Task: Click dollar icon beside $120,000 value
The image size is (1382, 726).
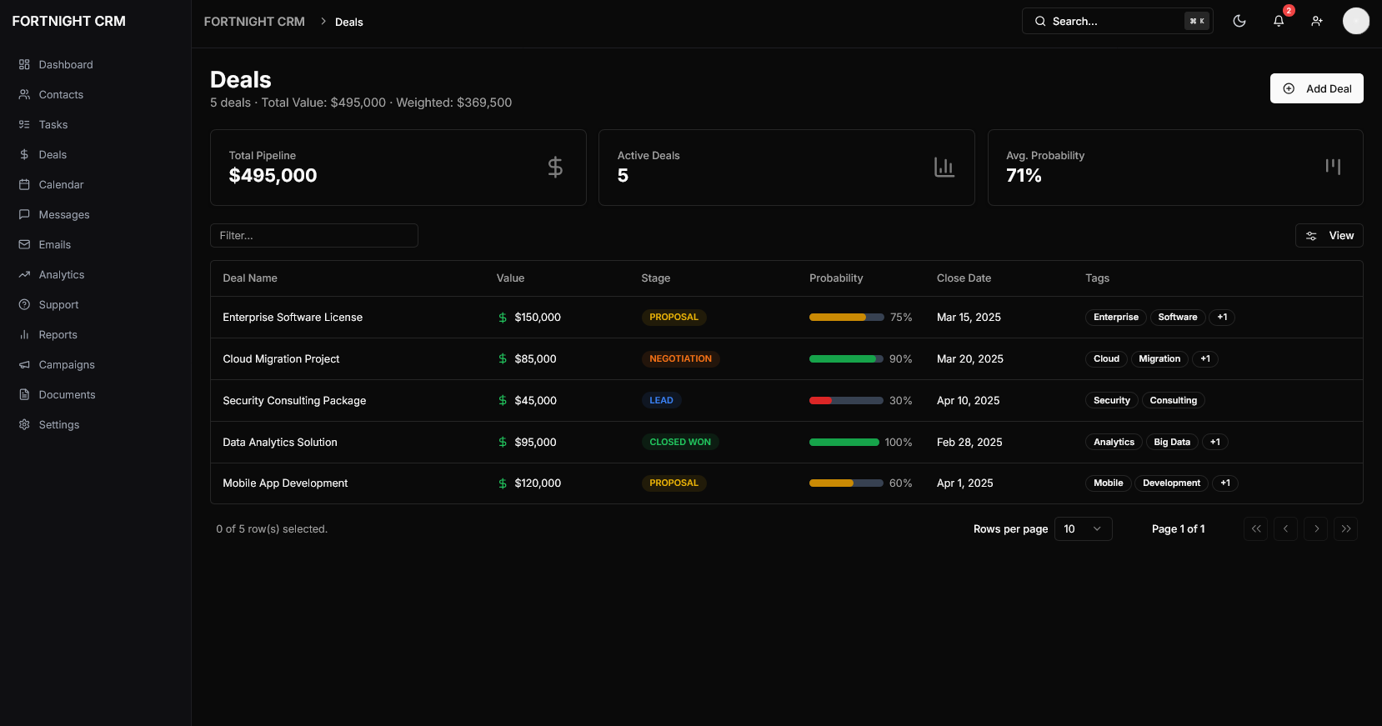Action: [503, 483]
